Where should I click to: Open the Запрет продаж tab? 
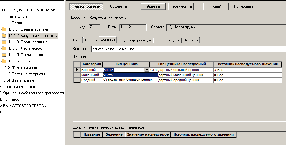coord(168,40)
